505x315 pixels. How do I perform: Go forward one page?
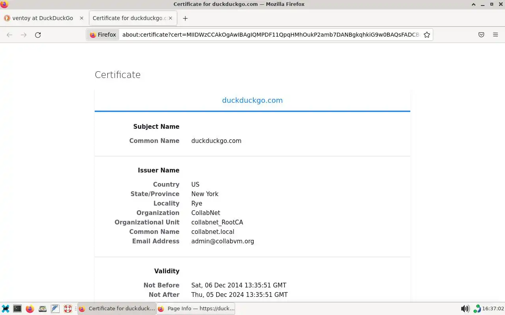coord(24,35)
